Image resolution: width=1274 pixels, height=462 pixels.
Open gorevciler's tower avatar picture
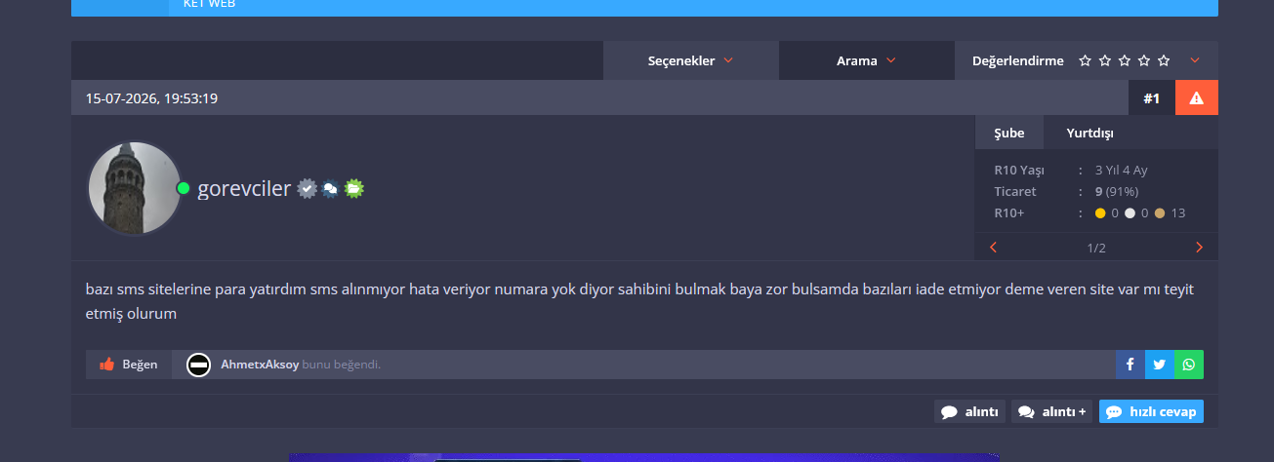click(x=135, y=188)
